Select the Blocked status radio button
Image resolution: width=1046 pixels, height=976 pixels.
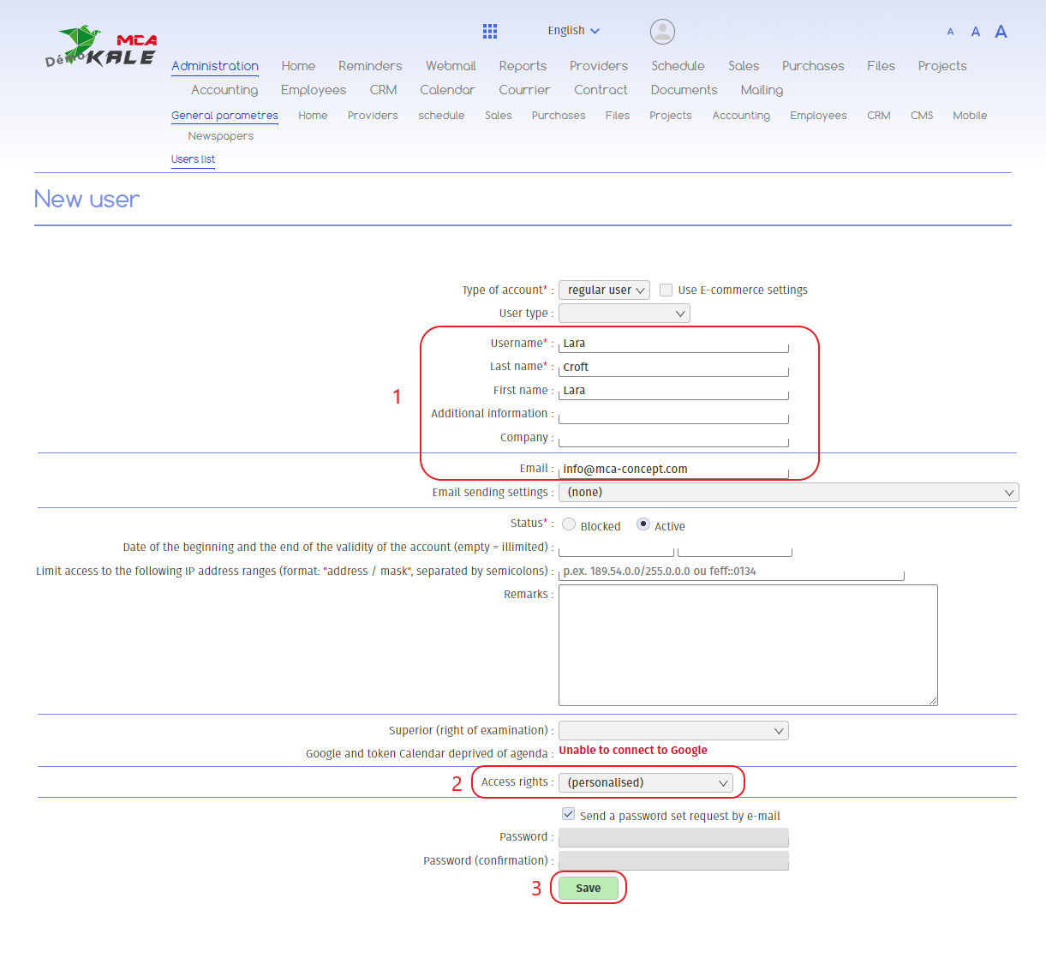[x=569, y=524]
